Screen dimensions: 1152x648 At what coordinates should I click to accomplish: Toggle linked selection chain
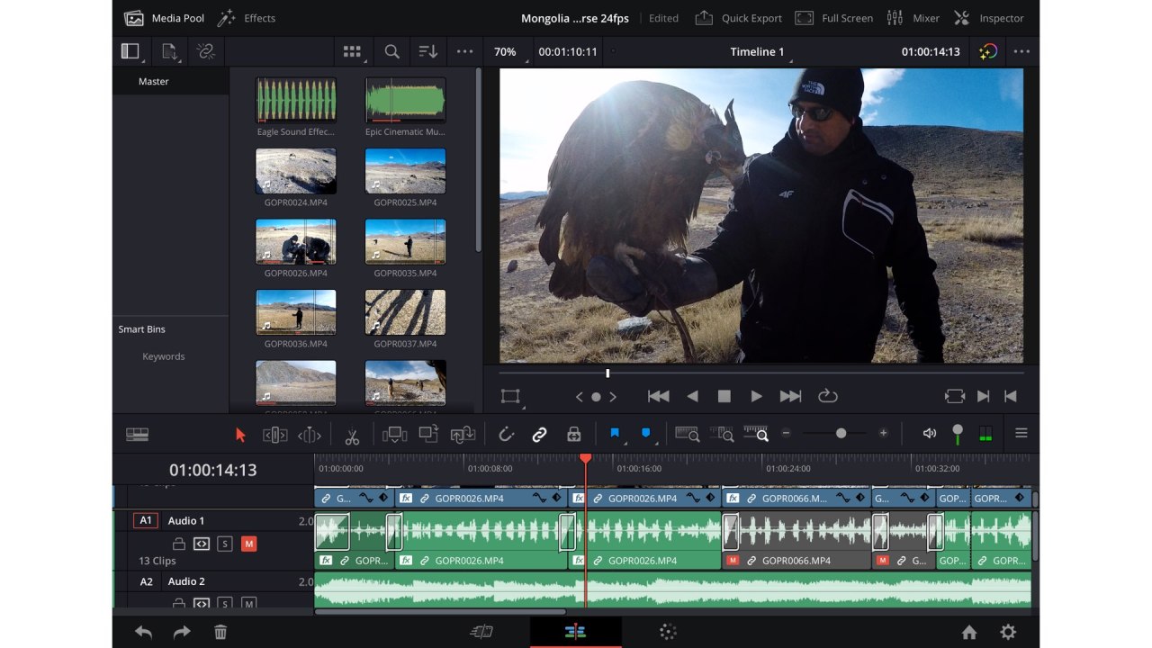[539, 435]
